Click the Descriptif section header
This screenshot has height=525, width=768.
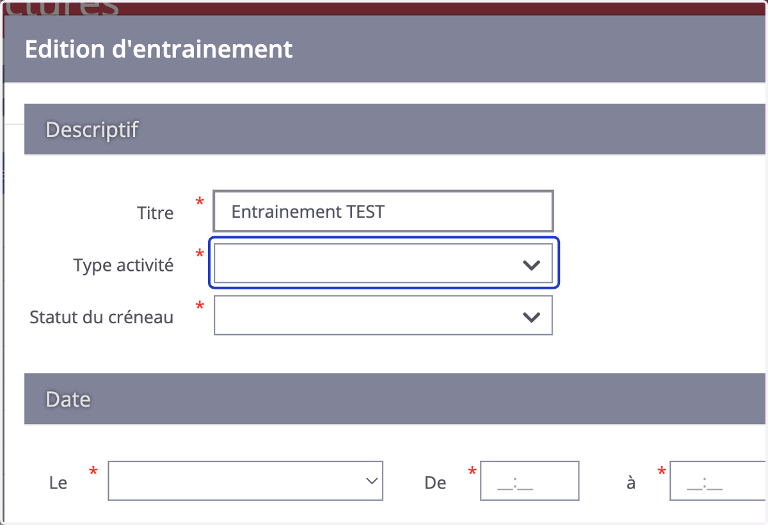tap(395, 129)
